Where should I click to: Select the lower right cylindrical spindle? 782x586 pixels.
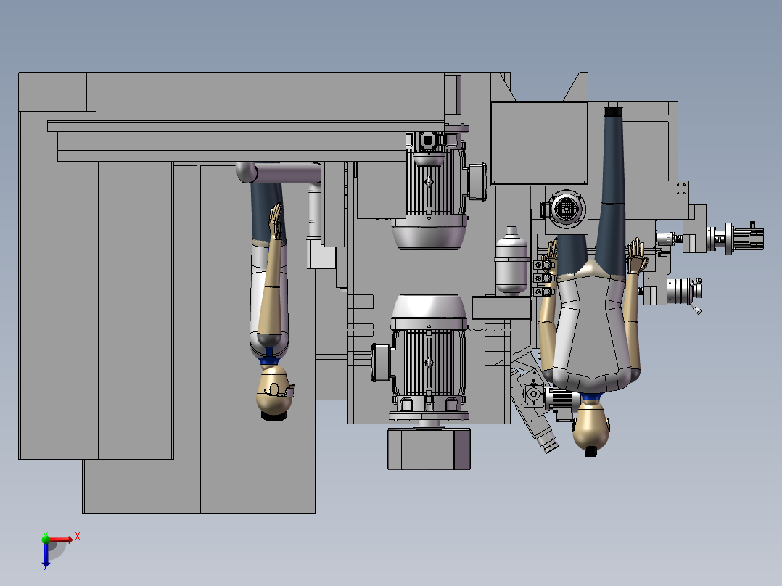[x=684, y=290]
